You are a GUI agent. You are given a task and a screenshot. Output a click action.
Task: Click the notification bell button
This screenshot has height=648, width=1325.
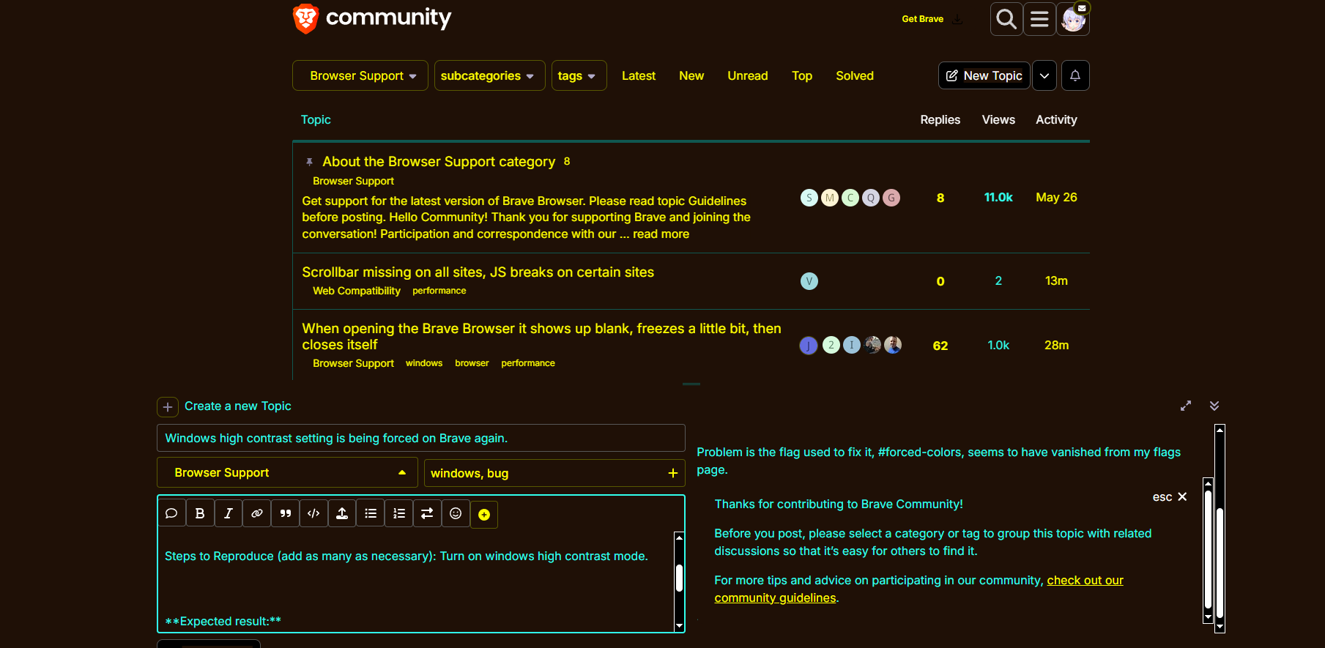pyautogui.click(x=1075, y=75)
